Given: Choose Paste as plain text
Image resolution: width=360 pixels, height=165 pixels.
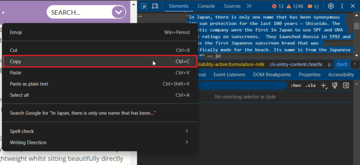Looking at the screenshot, I should pyautogui.click(x=100, y=84).
